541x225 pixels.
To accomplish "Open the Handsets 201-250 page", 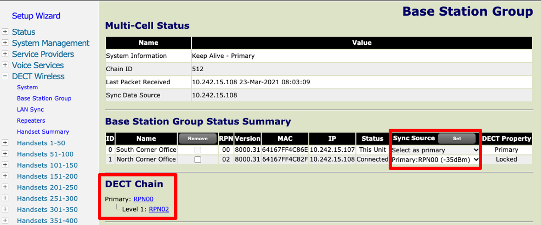I will [x=47, y=187].
